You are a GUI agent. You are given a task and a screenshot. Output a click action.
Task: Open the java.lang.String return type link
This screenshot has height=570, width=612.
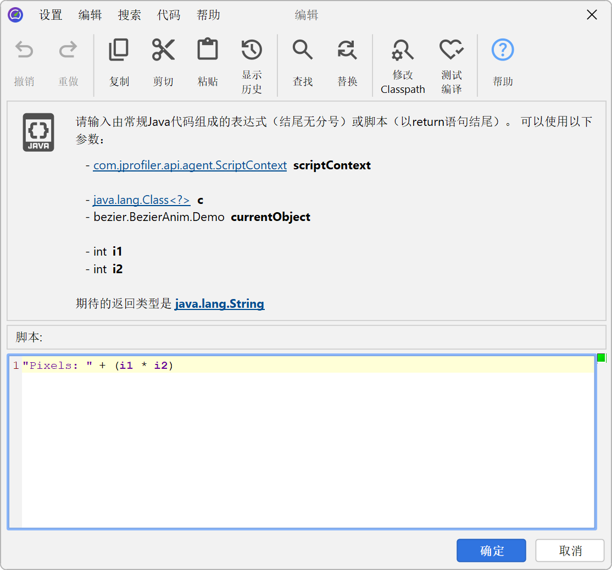click(219, 303)
